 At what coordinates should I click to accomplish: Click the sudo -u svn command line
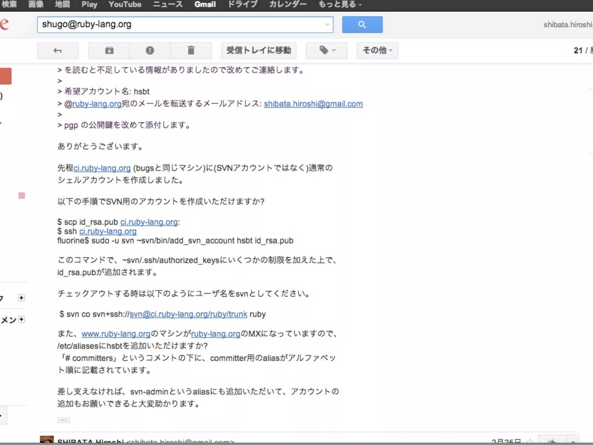click(175, 241)
